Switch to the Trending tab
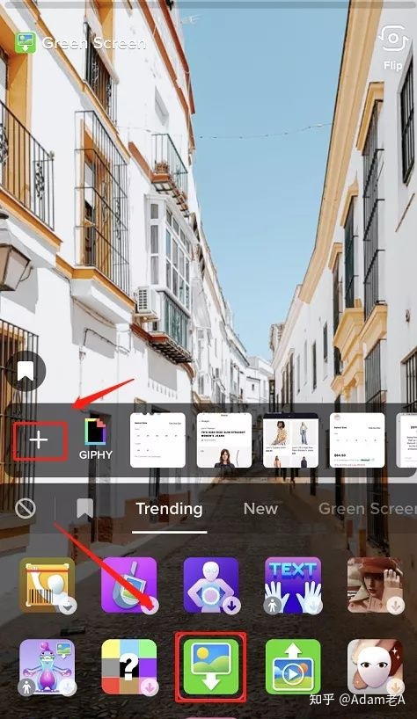 pyautogui.click(x=169, y=509)
